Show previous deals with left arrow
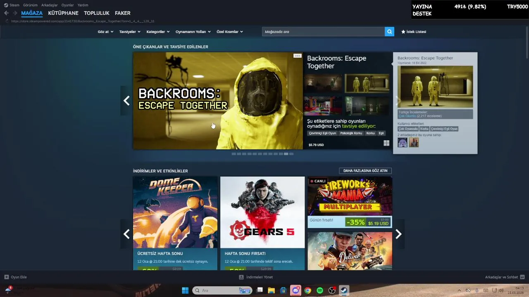Viewport: 529px width, 297px height. (126, 234)
